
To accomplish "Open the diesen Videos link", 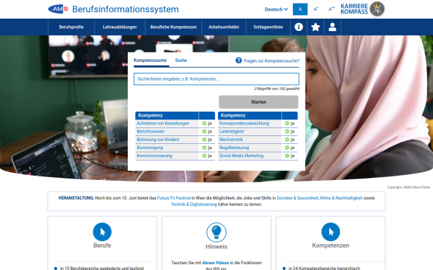I will 215,263.
